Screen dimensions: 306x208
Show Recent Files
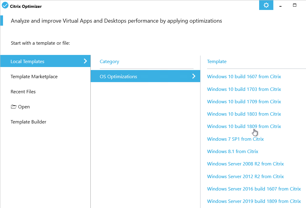[23, 92]
